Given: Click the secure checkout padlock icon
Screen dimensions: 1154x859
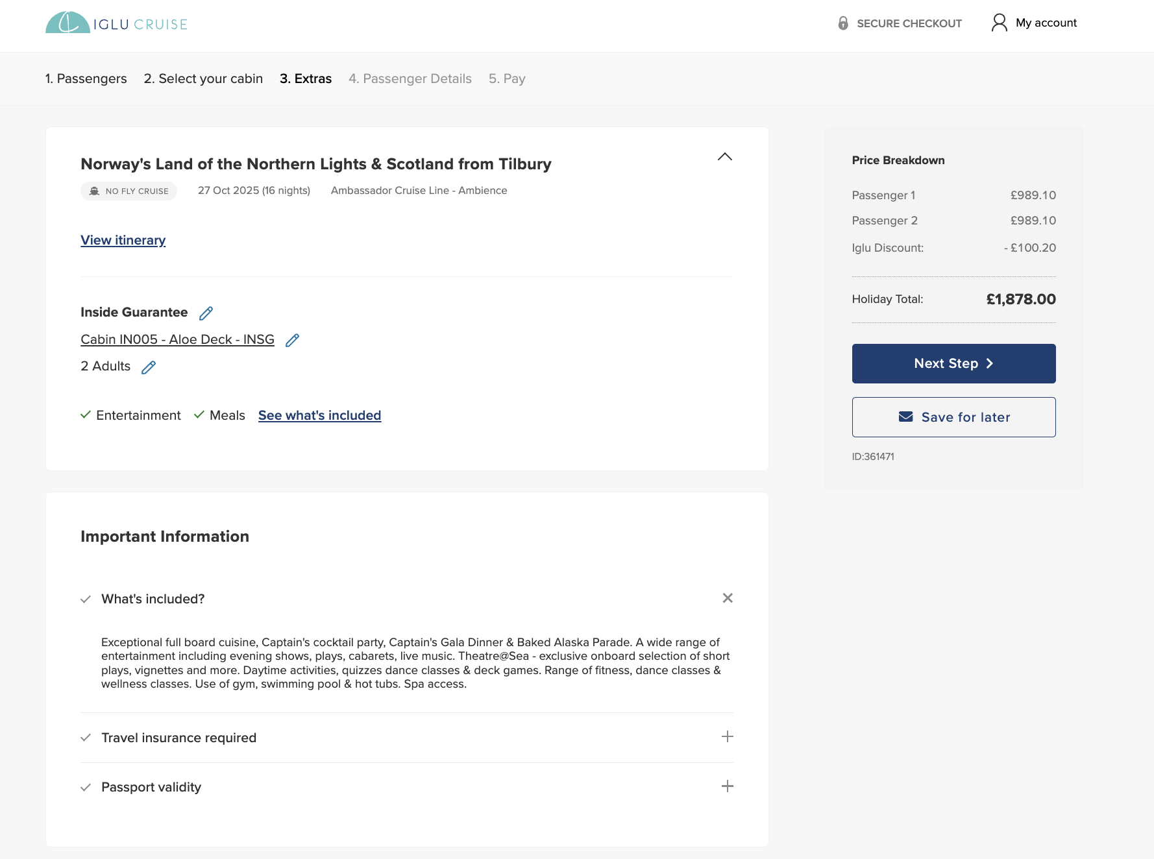Looking at the screenshot, I should click(843, 23).
